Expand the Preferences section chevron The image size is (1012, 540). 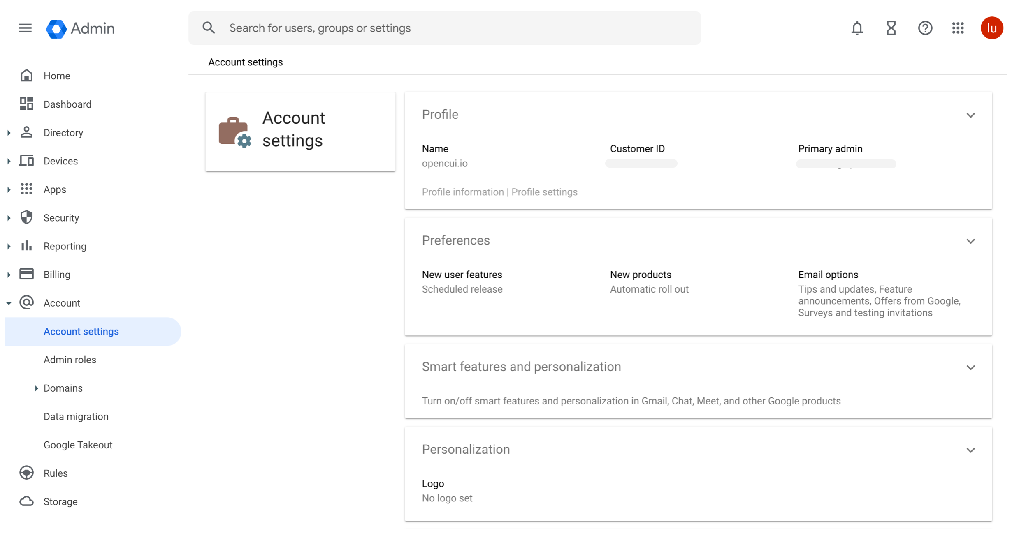point(971,241)
